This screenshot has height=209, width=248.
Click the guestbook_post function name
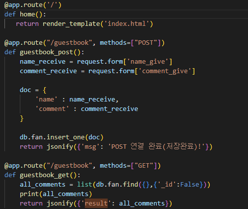click(47, 52)
